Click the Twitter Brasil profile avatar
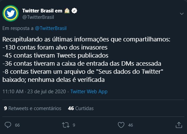Screen dimensions: 187x134 pyautogui.click(x=11, y=13)
